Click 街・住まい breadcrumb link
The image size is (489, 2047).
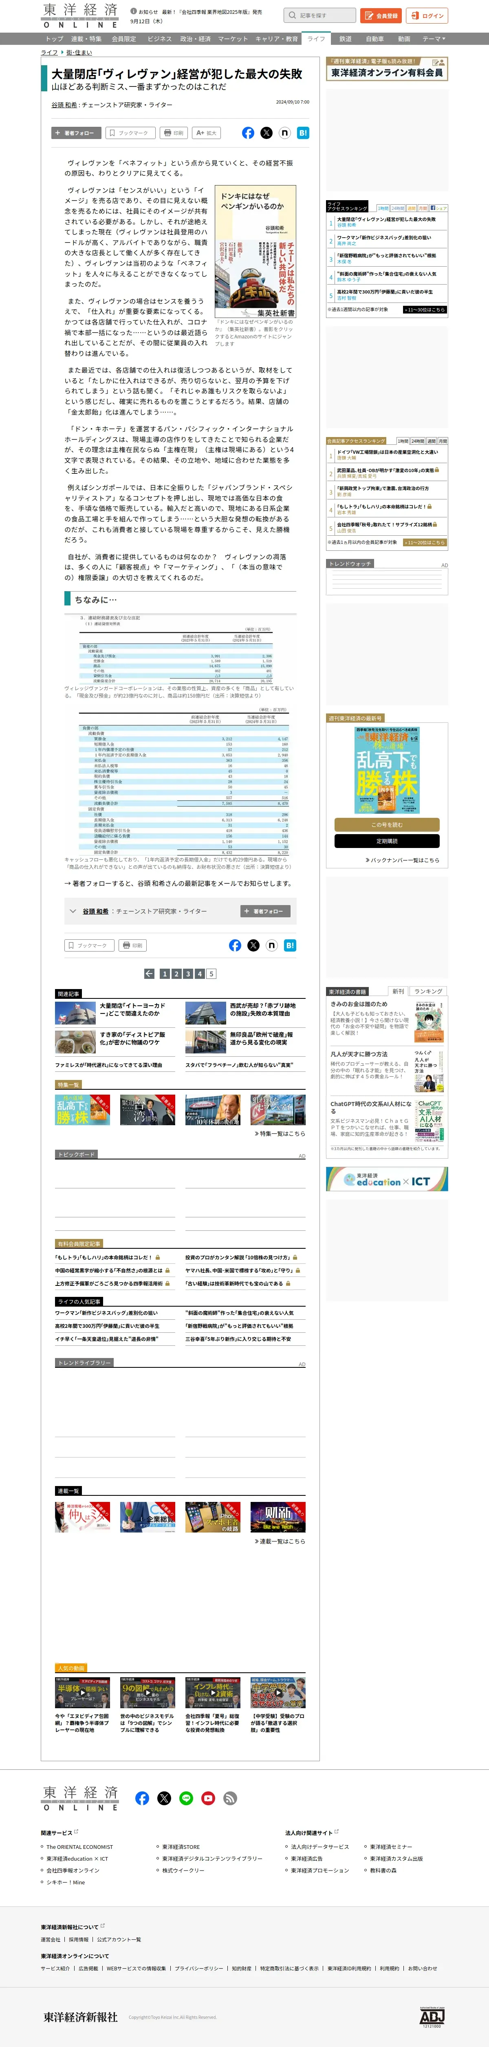79,53
